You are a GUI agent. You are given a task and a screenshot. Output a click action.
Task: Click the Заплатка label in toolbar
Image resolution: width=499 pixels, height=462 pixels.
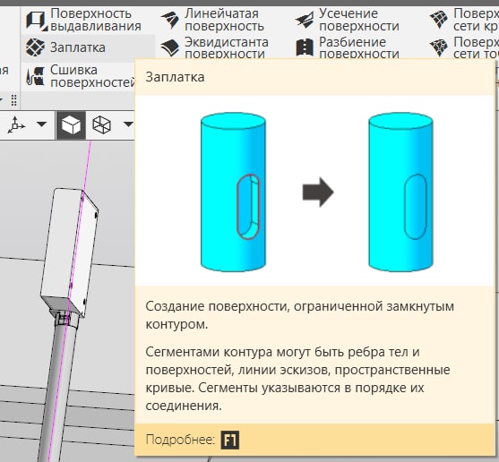pos(78,47)
